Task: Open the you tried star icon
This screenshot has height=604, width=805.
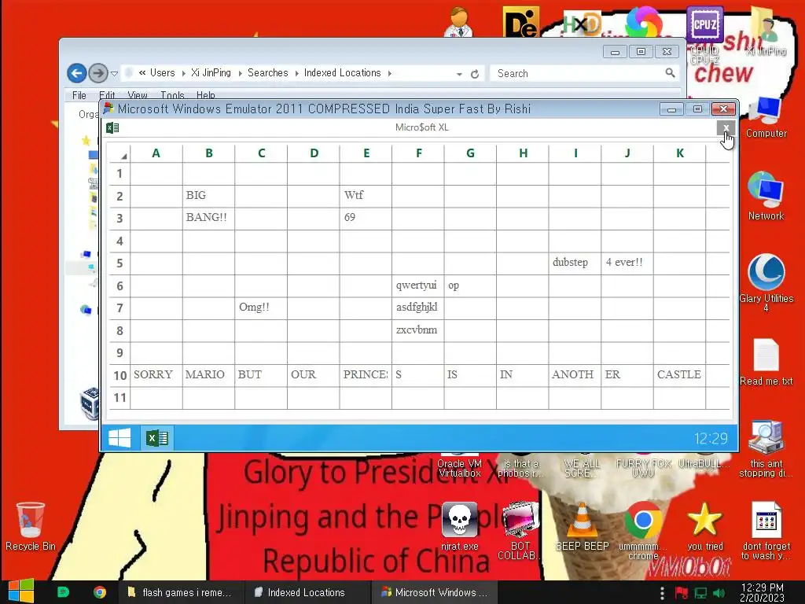Action: [x=704, y=526]
